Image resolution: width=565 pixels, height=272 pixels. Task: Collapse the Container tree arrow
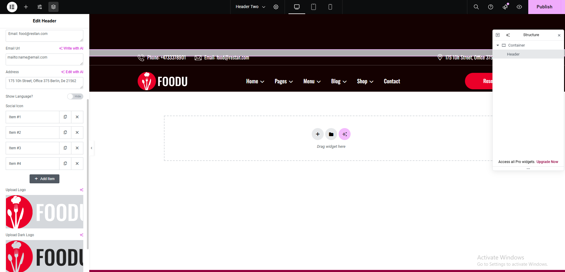[x=498, y=45]
